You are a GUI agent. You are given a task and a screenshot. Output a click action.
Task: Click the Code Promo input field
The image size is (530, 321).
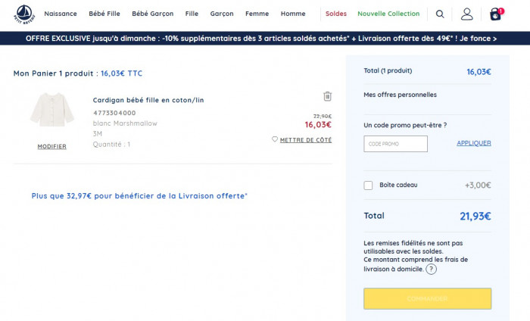[395, 143]
